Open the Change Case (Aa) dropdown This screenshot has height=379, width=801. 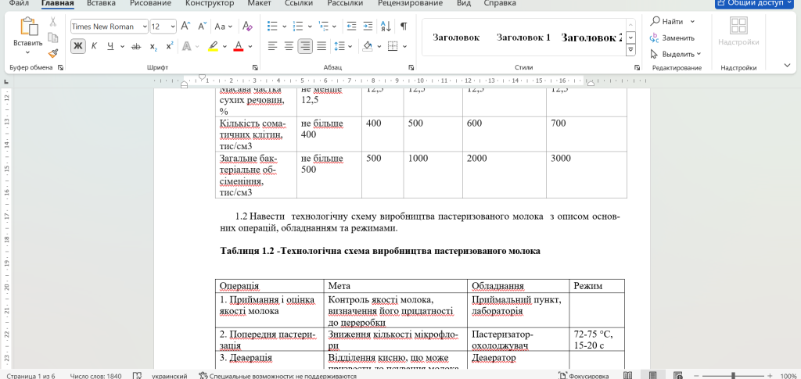(223, 26)
